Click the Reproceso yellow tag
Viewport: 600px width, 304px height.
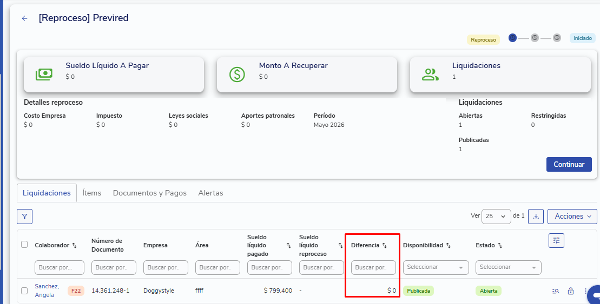coord(483,40)
